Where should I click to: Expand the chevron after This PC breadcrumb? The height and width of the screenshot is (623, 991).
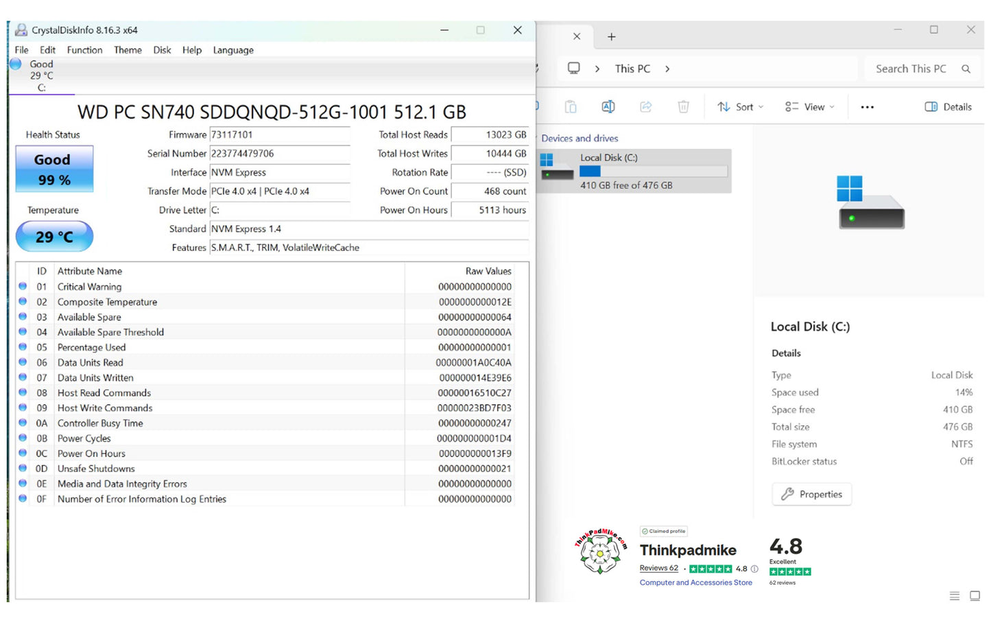(x=667, y=69)
